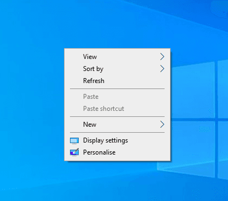Viewport: 228px width, 201px height.
Task: Click the separator line below Refresh
Action: pos(118,89)
